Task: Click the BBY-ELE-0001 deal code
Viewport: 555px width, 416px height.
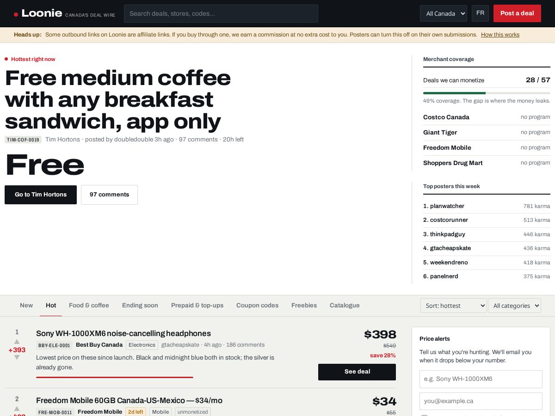Action: click(54, 345)
